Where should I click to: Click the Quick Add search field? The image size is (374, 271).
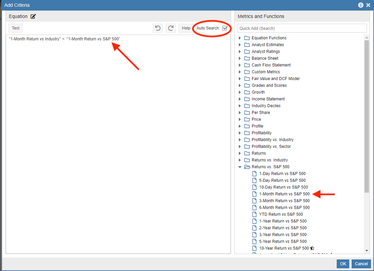pyautogui.click(x=302, y=28)
